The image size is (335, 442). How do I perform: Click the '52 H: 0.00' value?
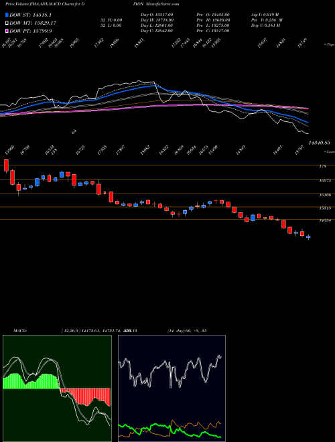(111, 20)
